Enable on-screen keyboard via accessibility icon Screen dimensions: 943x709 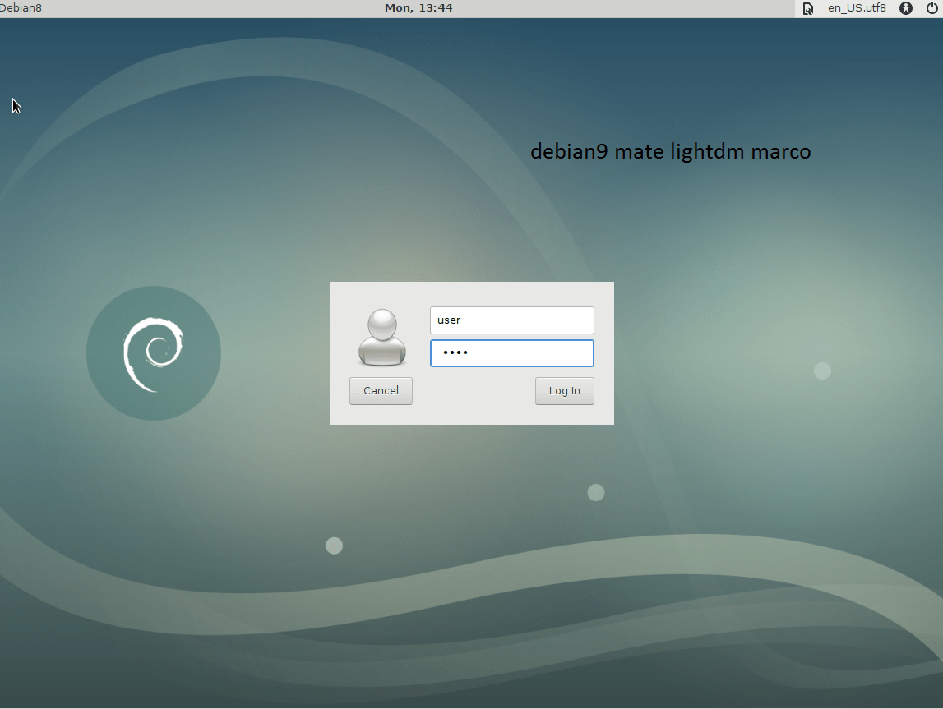click(905, 8)
